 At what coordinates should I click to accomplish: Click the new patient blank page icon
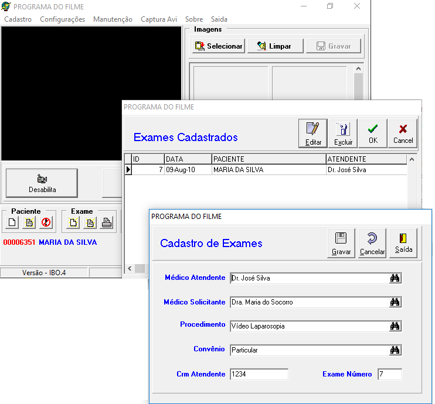[x=12, y=222]
